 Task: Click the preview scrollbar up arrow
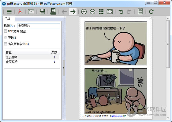coord(168,18)
